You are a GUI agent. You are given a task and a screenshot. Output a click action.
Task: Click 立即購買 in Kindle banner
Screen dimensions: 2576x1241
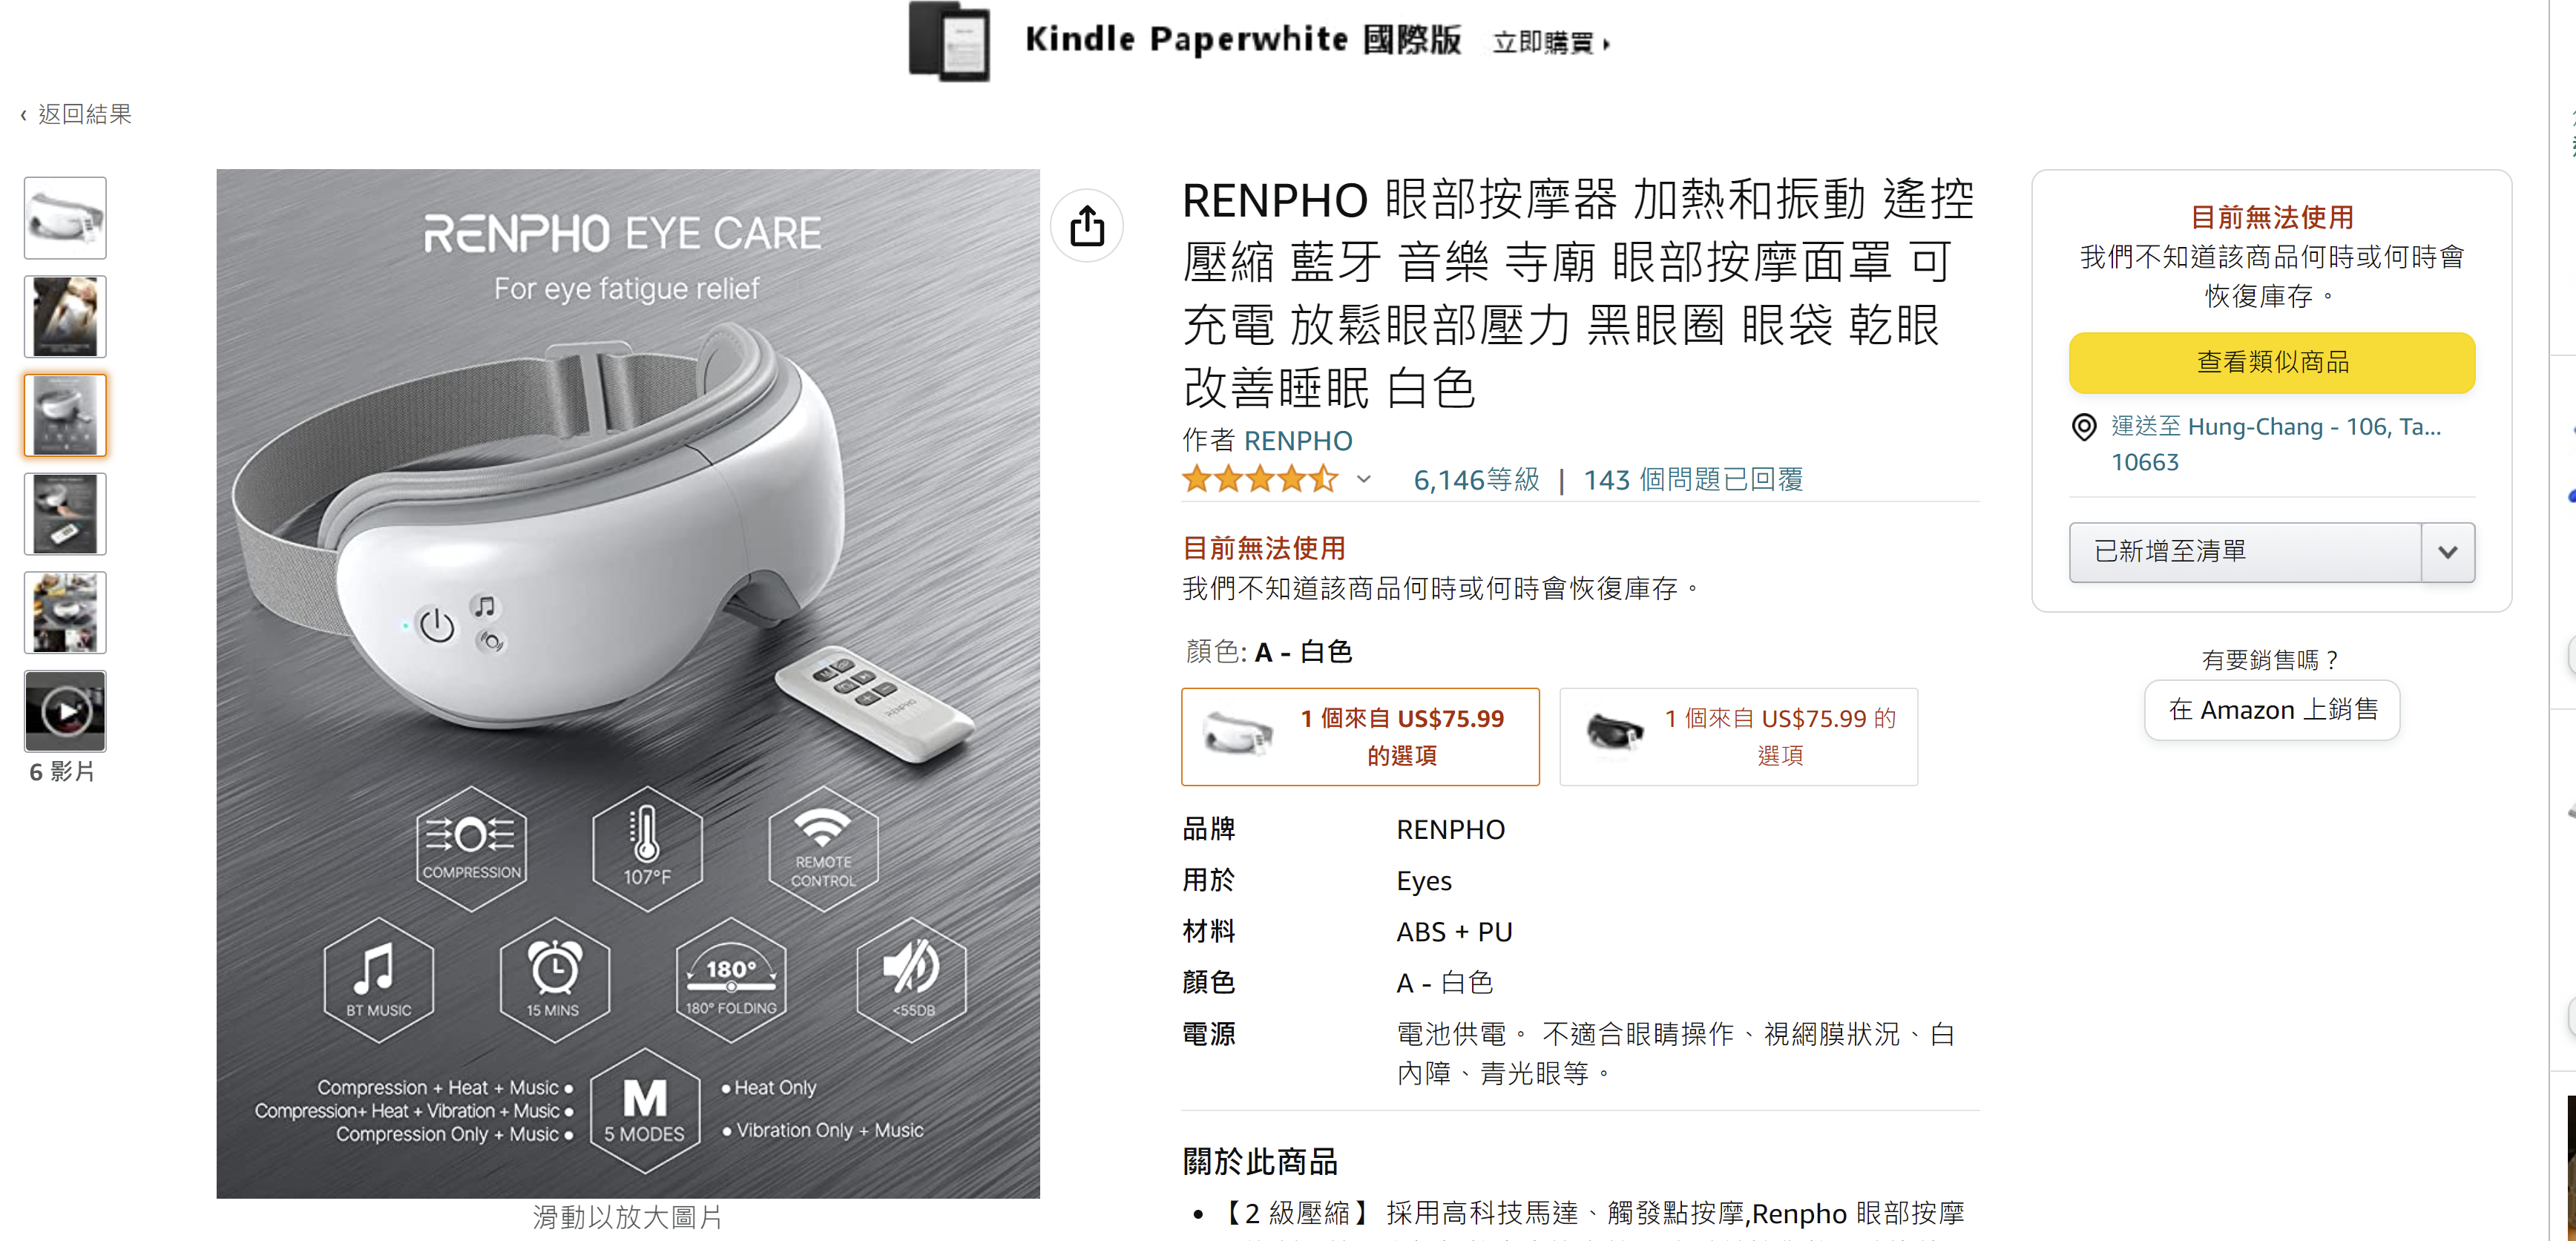pyautogui.click(x=1551, y=43)
